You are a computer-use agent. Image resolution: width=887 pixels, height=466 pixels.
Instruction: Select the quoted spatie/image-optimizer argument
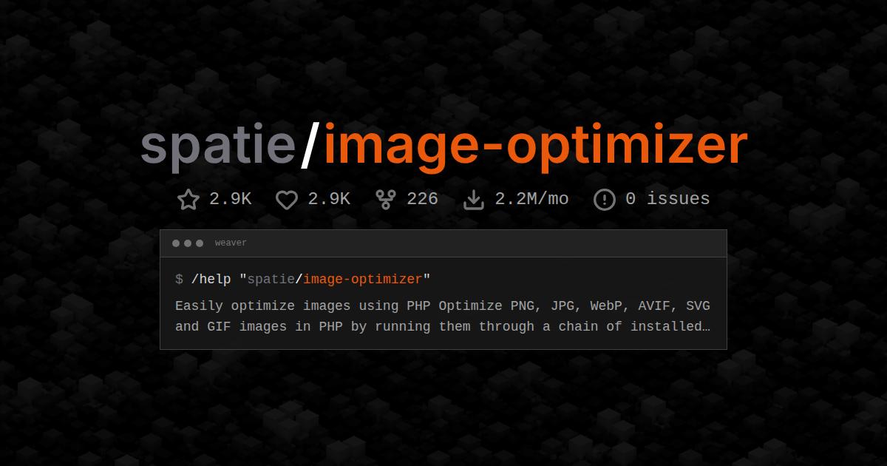pos(336,279)
